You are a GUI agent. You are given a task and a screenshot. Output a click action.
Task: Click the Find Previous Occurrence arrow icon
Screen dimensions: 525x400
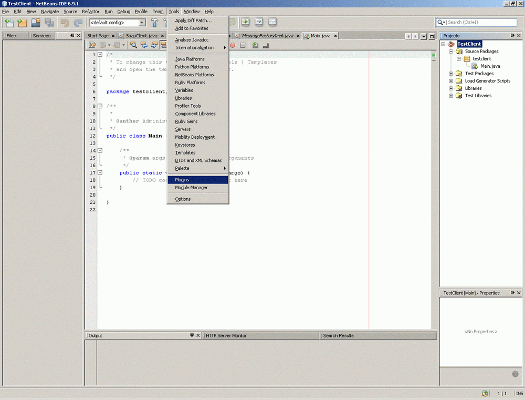click(x=144, y=45)
